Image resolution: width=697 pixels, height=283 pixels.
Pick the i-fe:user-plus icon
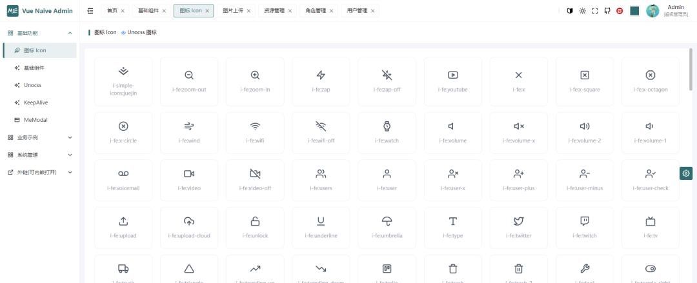coord(519,173)
